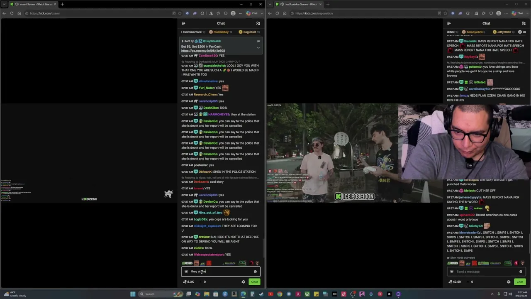Screen dimensions: 531x299
Task: Reload the Ice Poseidon stream page
Action: (277, 13)
